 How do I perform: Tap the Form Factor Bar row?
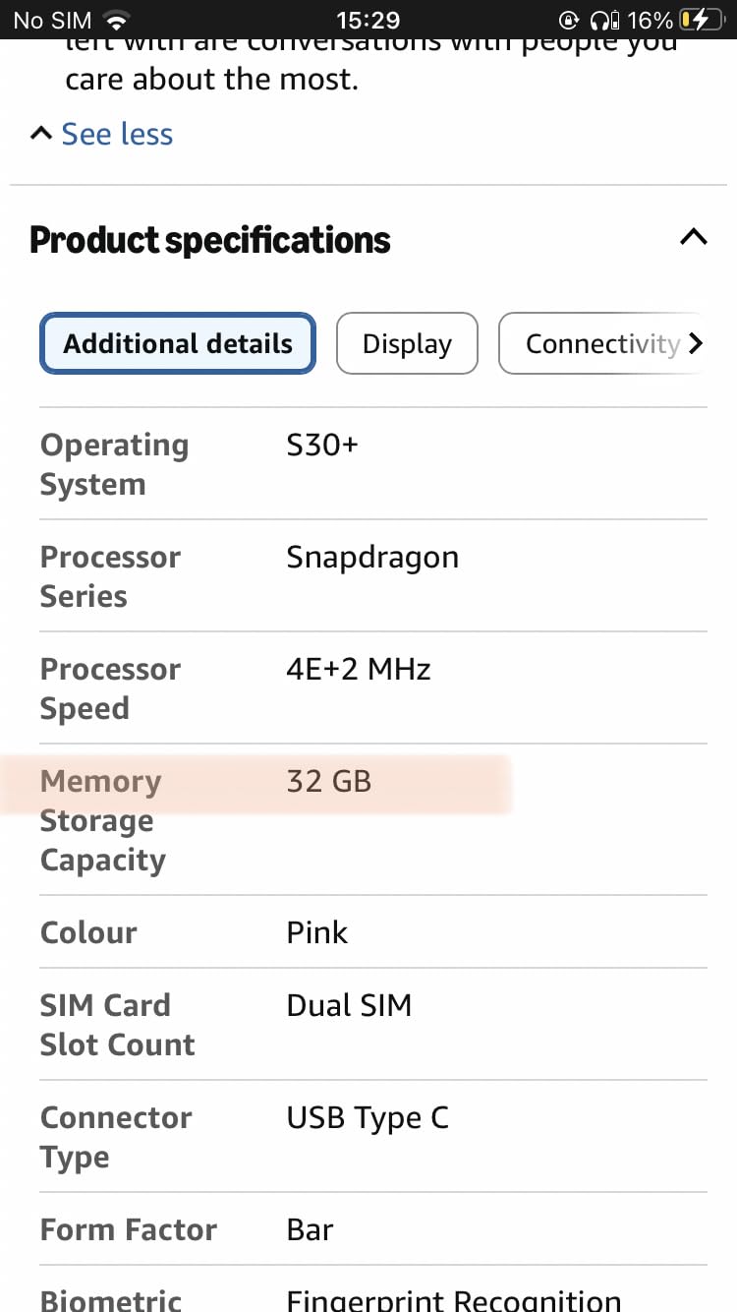(x=373, y=1228)
